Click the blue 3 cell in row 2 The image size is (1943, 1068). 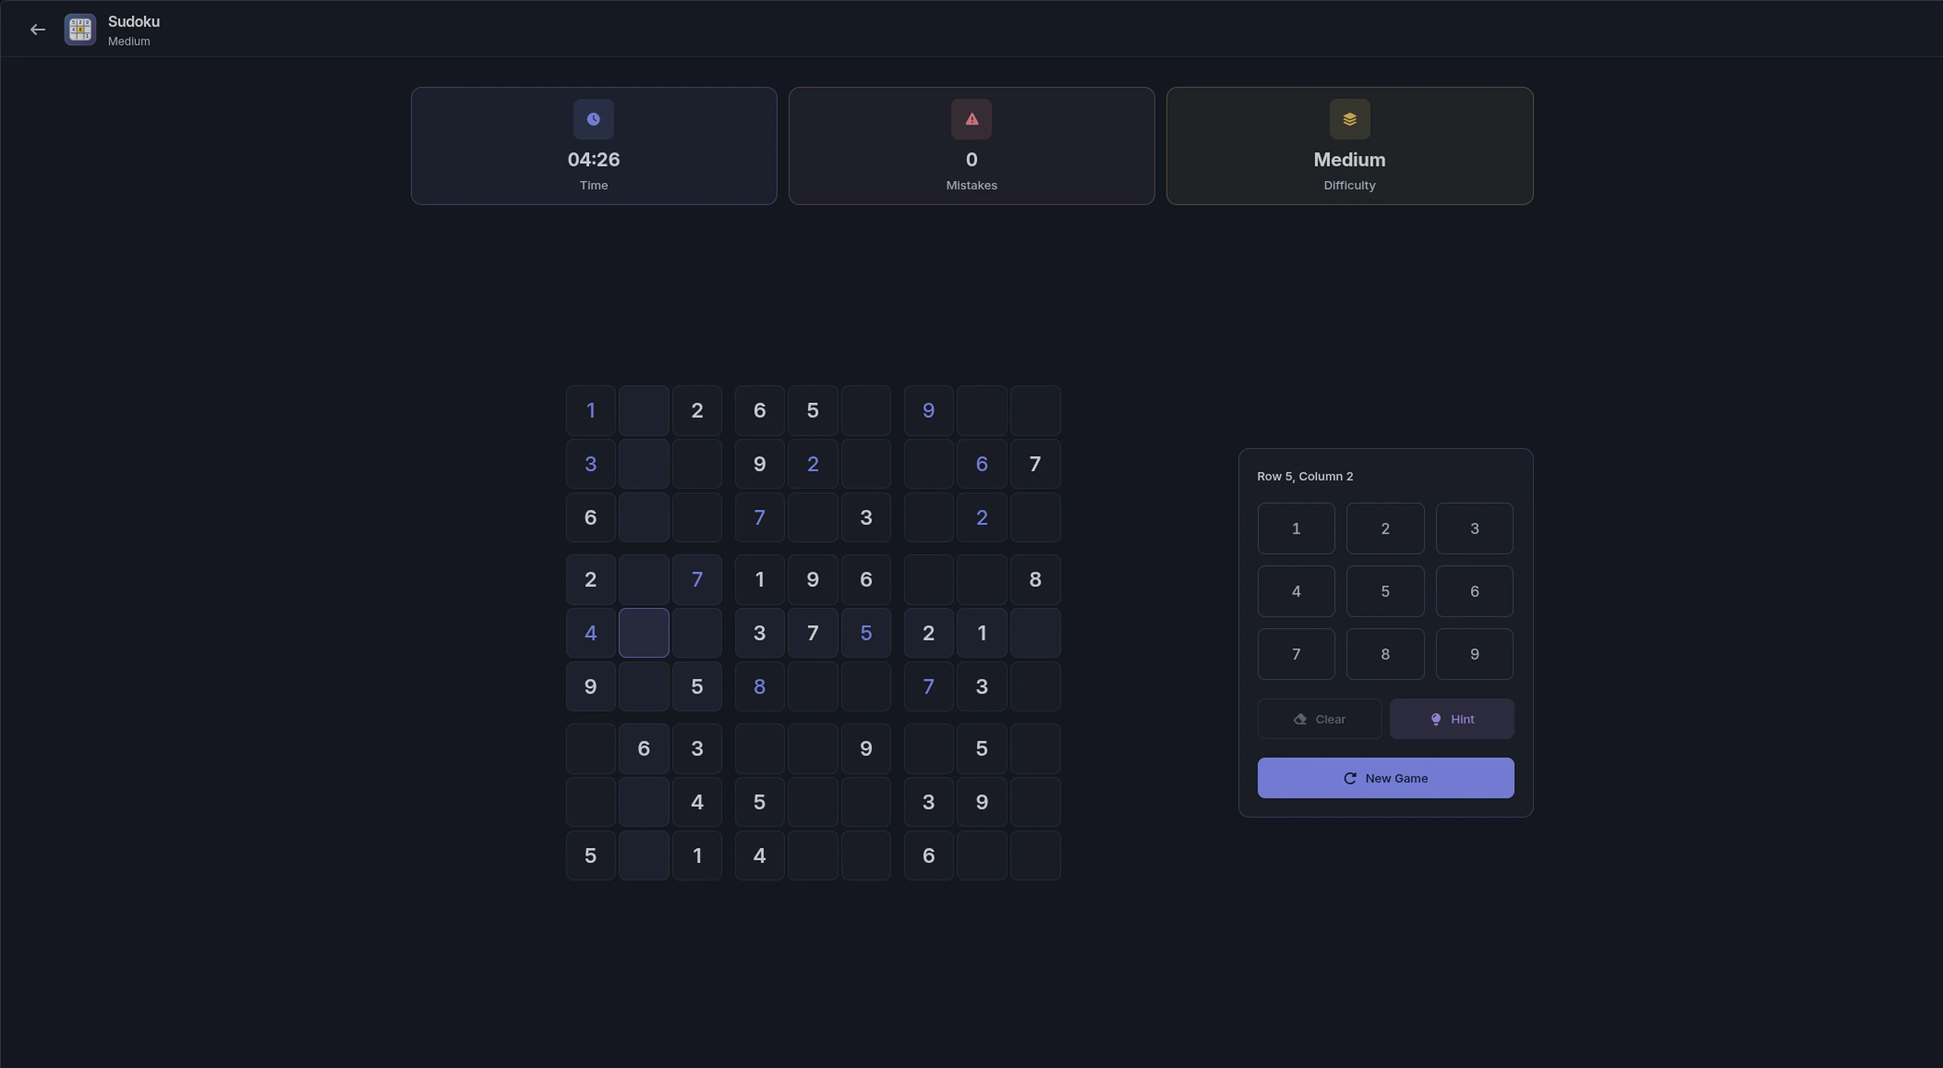pyautogui.click(x=590, y=465)
